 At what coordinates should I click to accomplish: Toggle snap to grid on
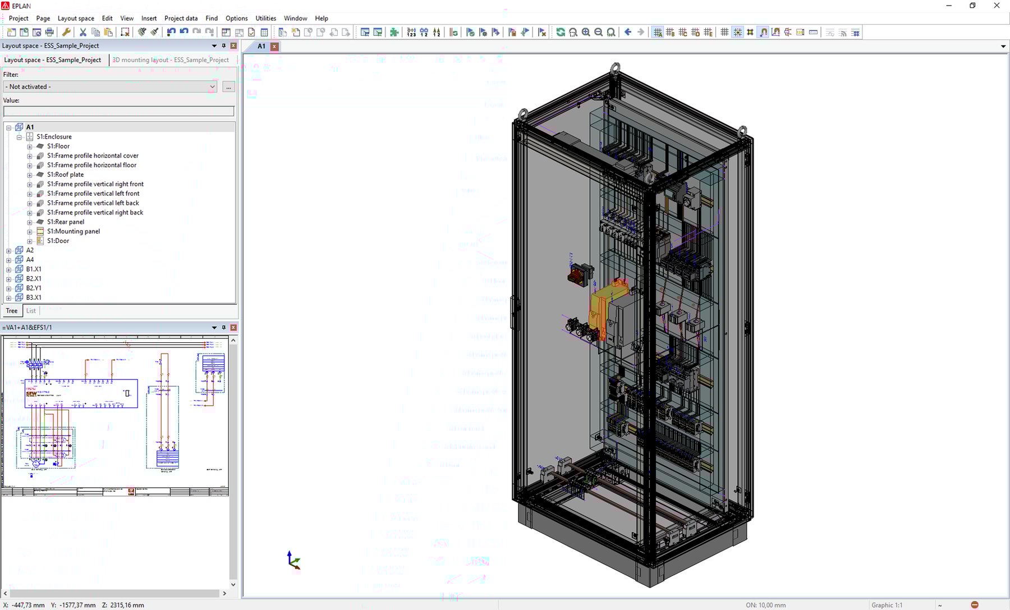[x=737, y=32]
